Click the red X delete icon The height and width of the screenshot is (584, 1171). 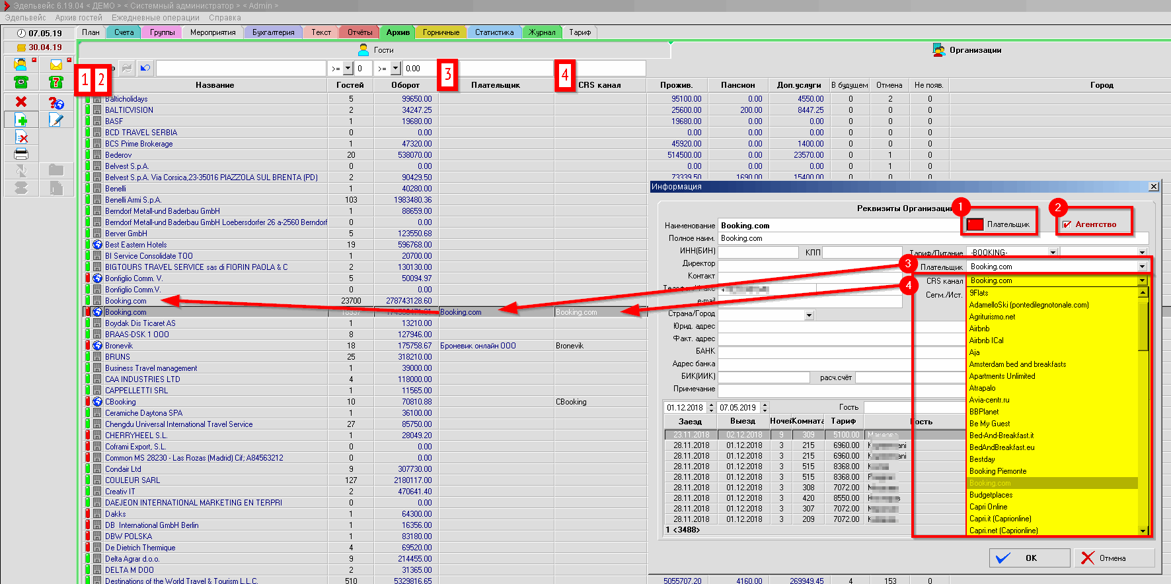21,102
